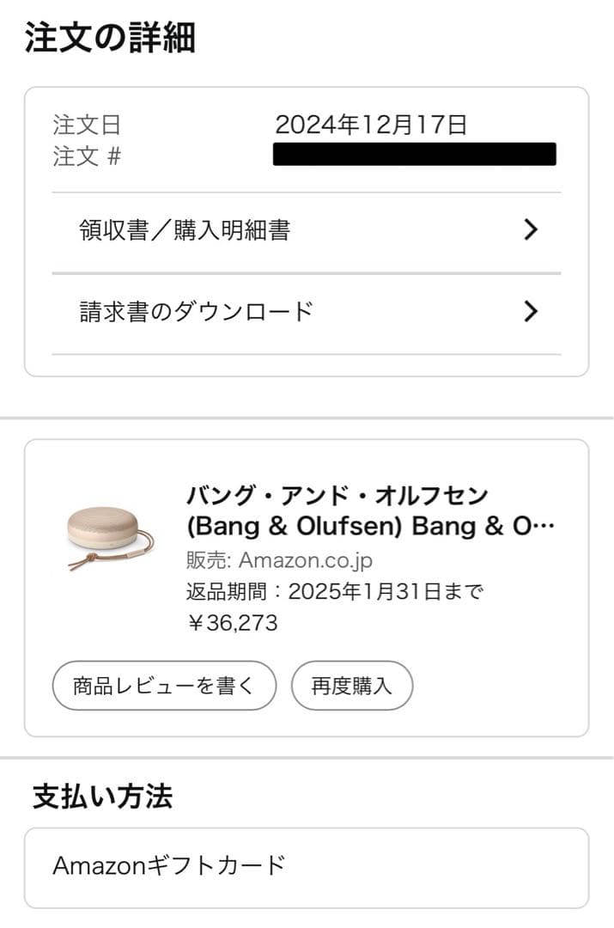Screen dimensions: 614x928
Task: Expand the invoice download chevron arrow
Action: (x=531, y=312)
